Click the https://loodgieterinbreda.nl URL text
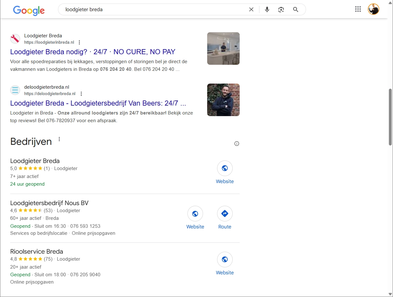The width and height of the screenshot is (393, 297). [49, 42]
